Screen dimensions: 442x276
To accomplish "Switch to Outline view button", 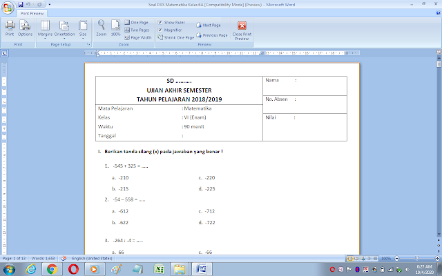I will [x=369, y=258].
